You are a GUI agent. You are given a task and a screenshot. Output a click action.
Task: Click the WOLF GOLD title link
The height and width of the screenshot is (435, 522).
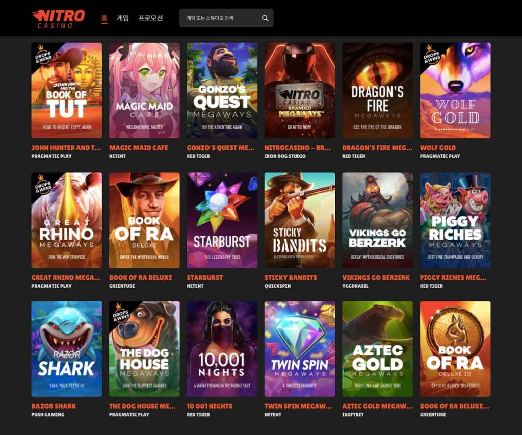pyautogui.click(x=438, y=148)
